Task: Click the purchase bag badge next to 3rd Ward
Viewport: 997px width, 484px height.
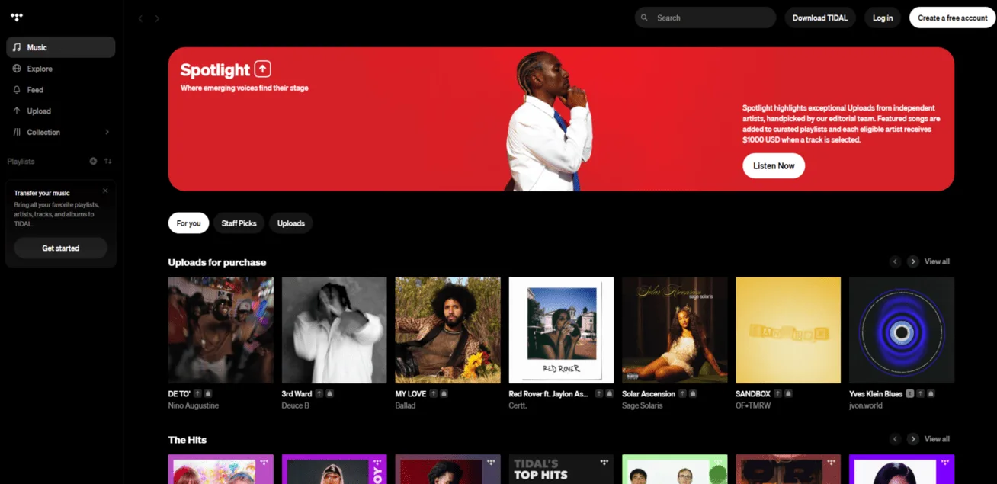Action: pyautogui.click(x=330, y=394)
